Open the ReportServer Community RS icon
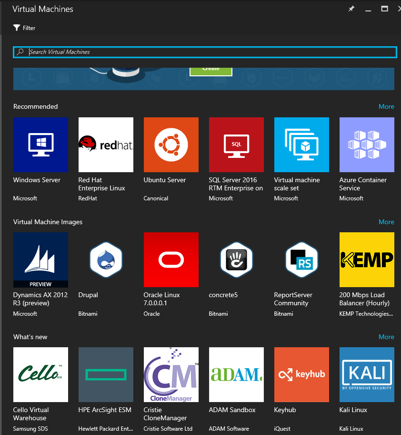Screen dimensions: 401x435 click(x=301, y=259)
